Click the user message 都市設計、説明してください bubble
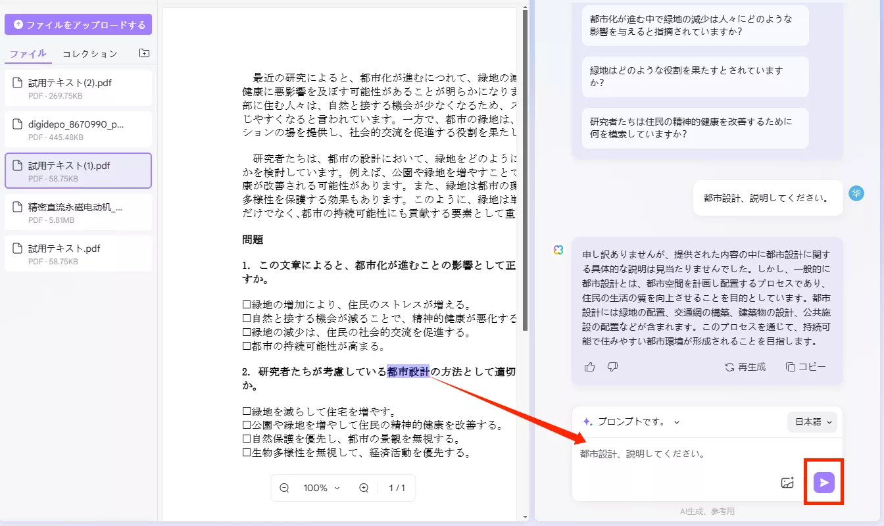The width and height of the screenshot is (884, 526). pos(768,198)
